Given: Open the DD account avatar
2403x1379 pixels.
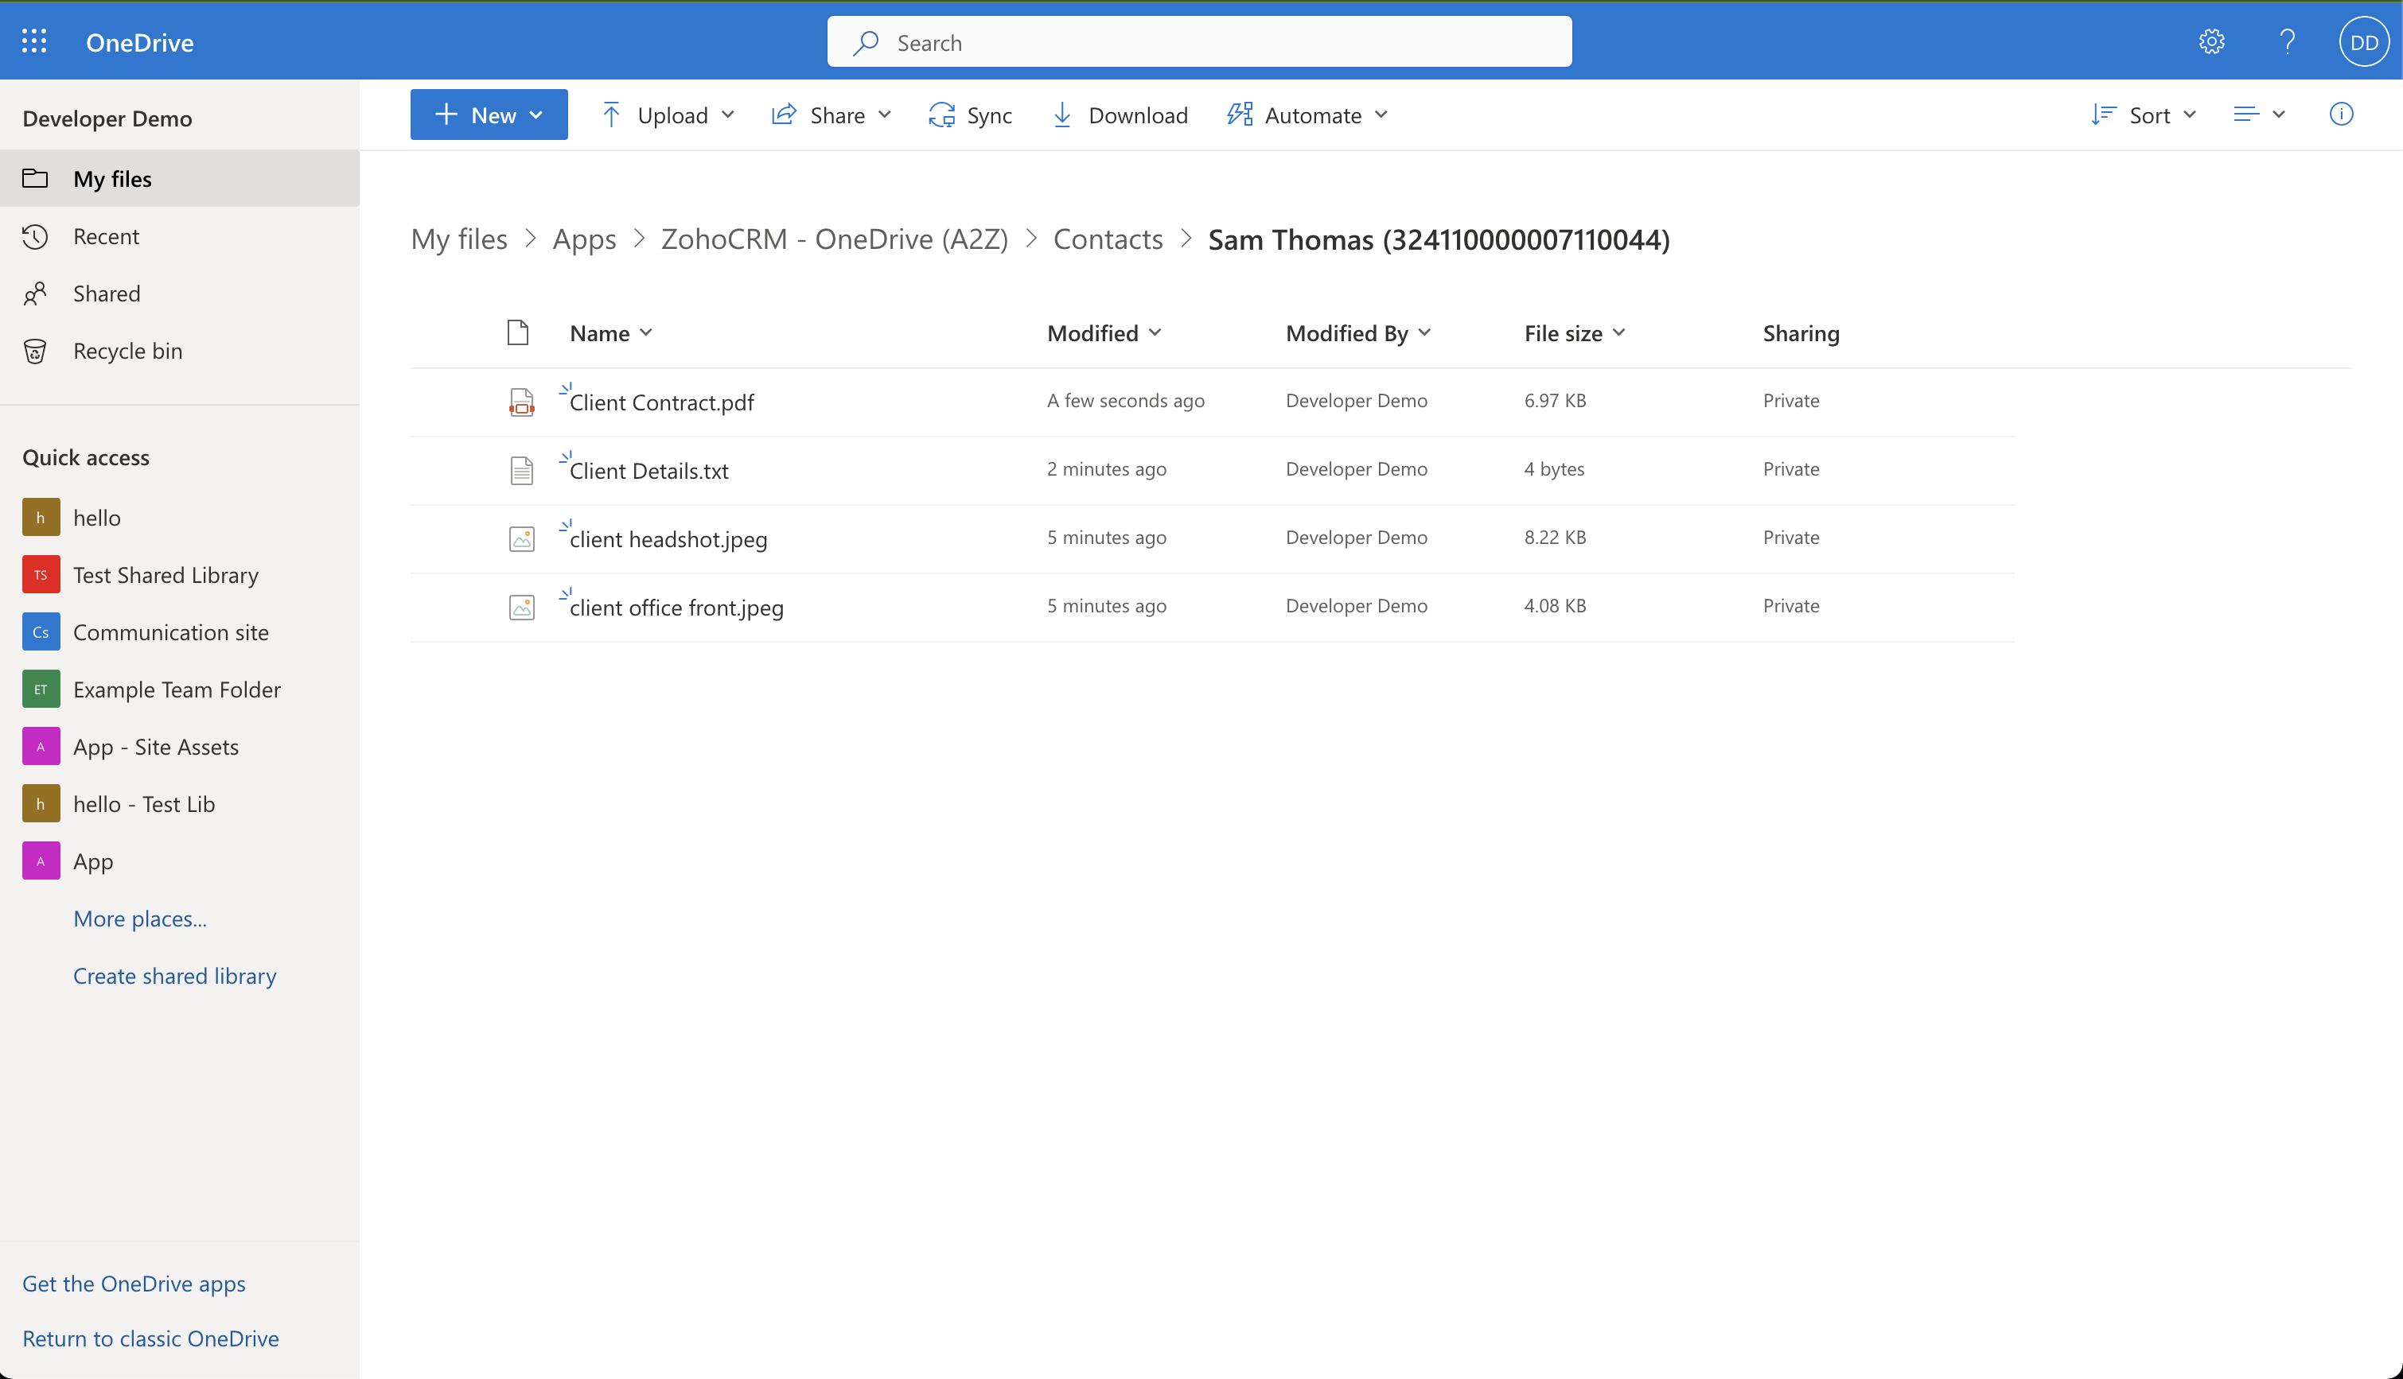Looking at the screenshot, I should pos(2363,41).
